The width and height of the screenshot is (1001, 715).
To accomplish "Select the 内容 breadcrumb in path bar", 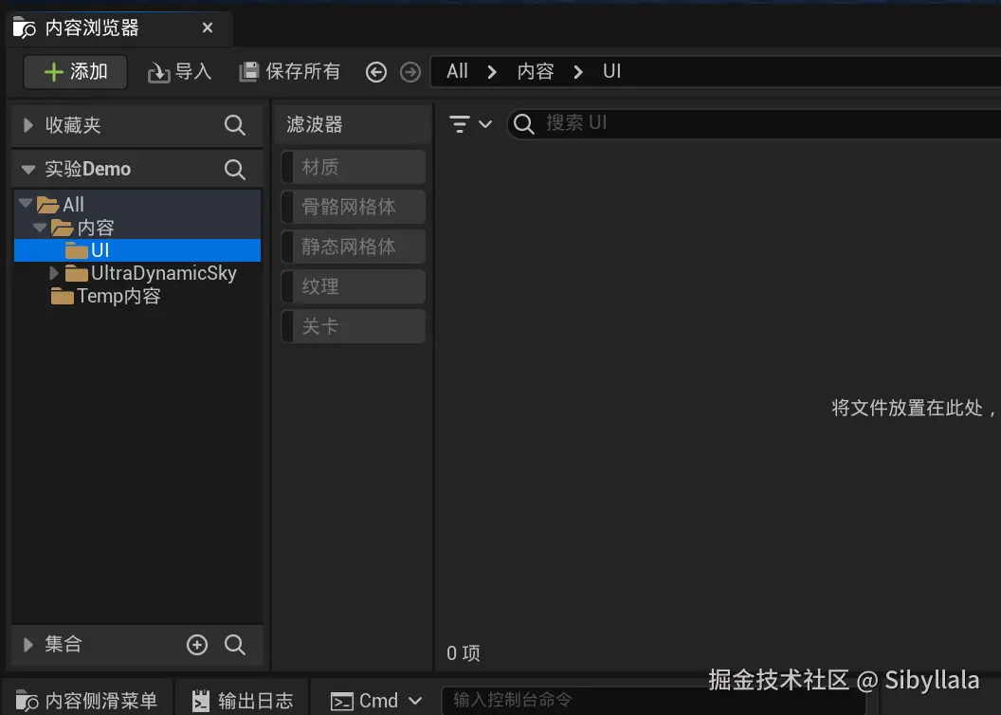I will point(535,71).
